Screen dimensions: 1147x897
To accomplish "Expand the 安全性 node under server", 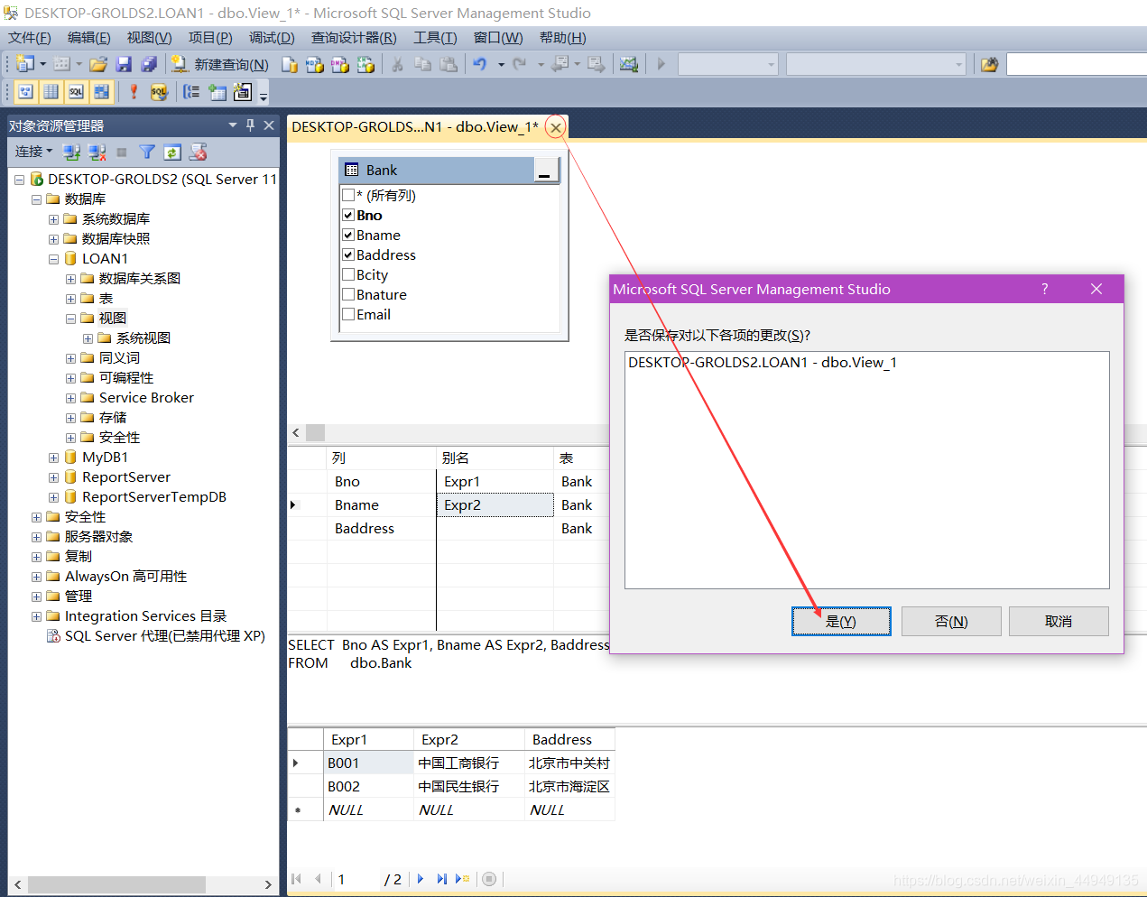I will click(x=36, y=517).
